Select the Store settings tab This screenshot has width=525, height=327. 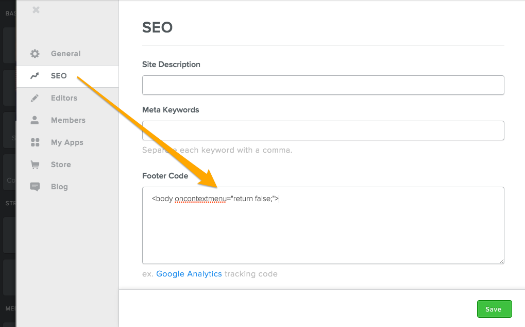pos(61,165)
